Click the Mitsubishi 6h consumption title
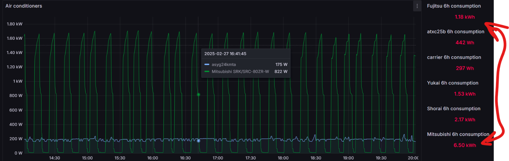This screenshot has width=509, height=161. point(458,134)
